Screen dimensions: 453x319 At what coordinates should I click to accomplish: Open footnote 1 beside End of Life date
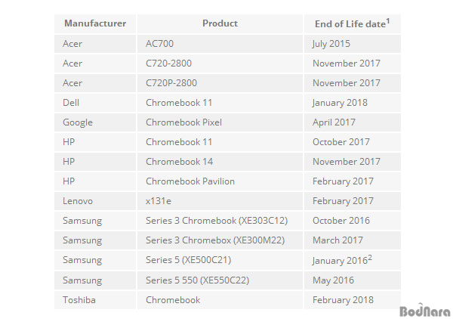[x=388, y=20]
